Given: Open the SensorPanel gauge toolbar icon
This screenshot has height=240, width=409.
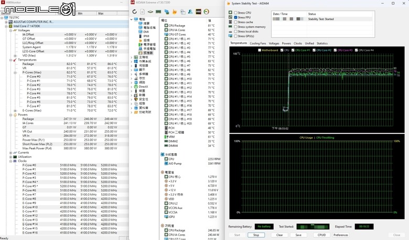Looking at the screenshot, I should [206, 12].
